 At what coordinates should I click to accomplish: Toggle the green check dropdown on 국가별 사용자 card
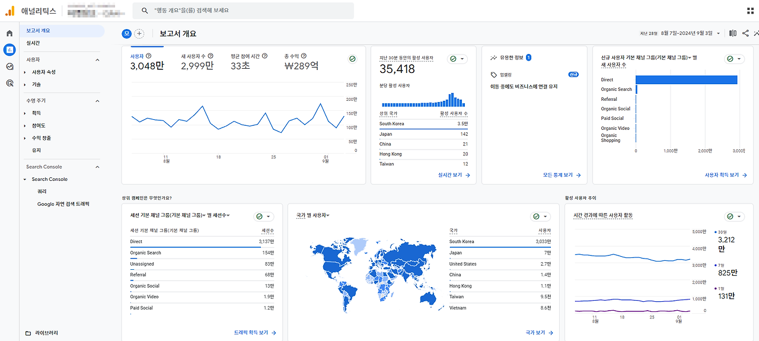point(541,216)
